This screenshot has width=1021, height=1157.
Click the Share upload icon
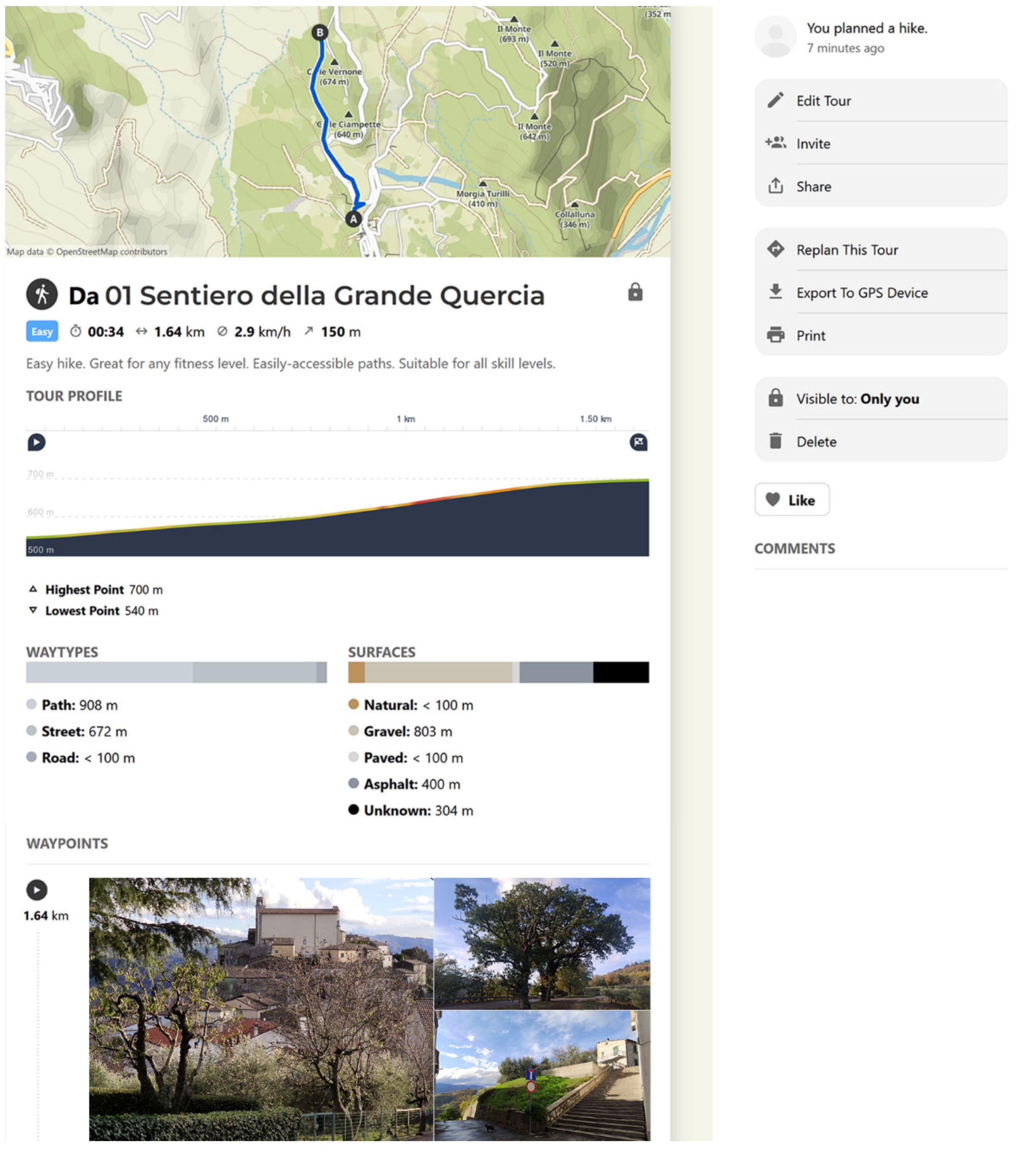point(775,186)
